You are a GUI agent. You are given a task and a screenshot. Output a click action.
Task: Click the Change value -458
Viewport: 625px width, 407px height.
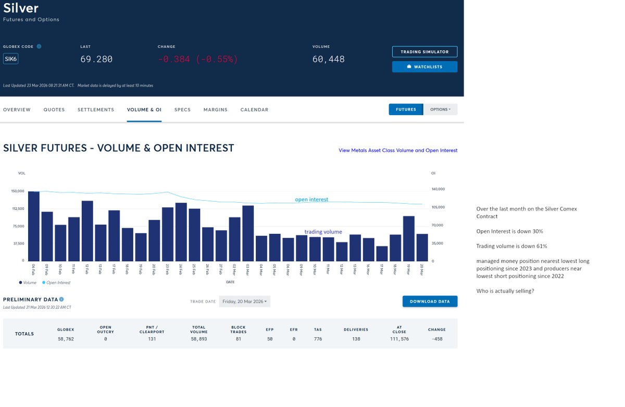[436, 339]
